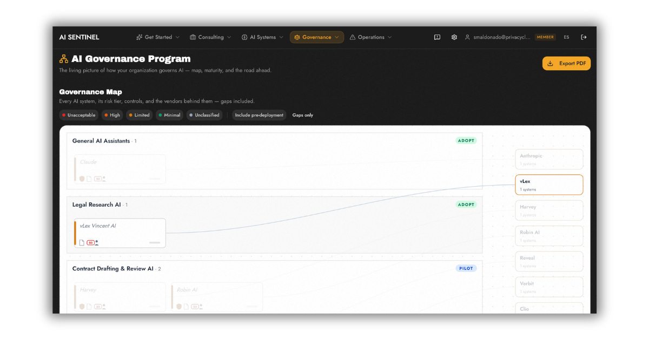Toggle the Unclassified filter chip
This screenshot has width=649, height=340.
click(x=204, y=115)
